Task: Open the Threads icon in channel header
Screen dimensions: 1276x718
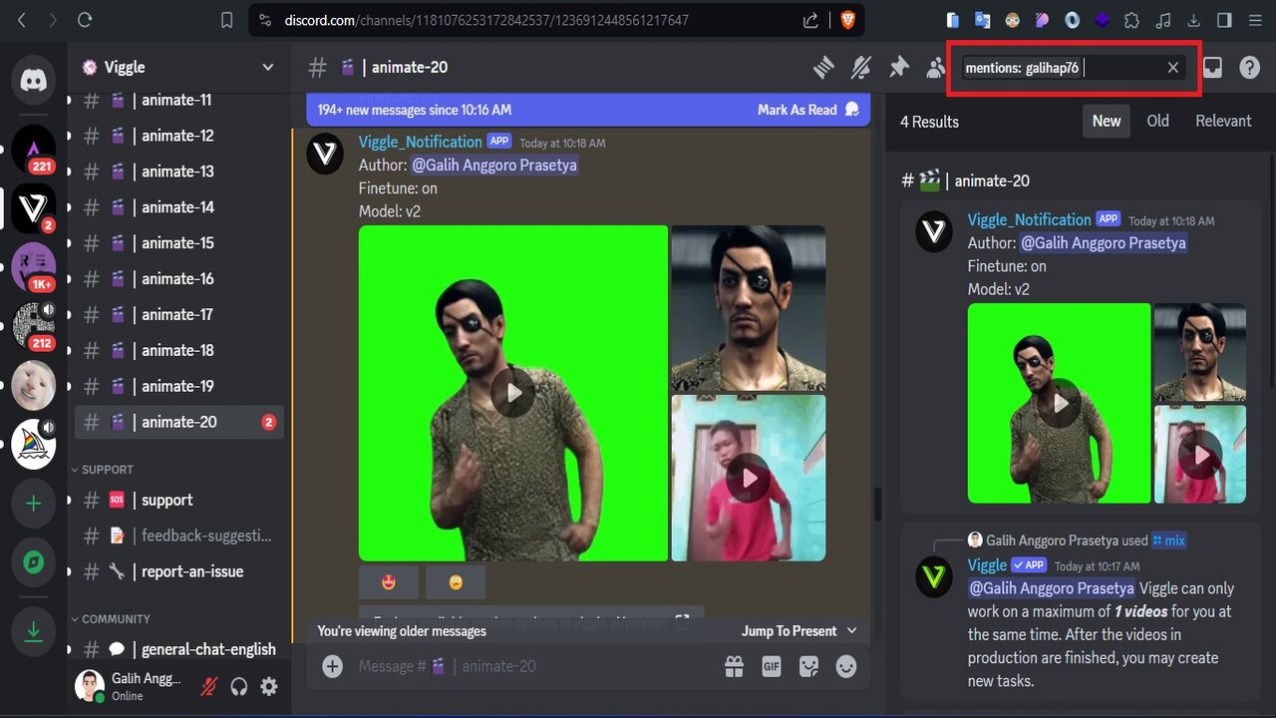Action: click(x=823, y=67)
